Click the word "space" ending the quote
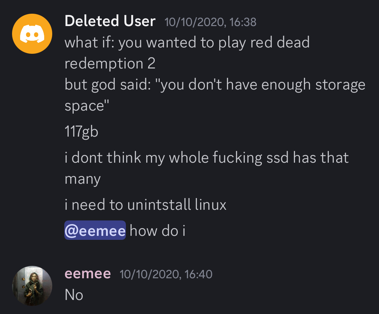Viewport: 379px width, 314px height. 85,106
